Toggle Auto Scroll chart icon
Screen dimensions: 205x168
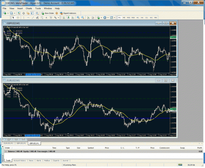(x=88, y=18)
